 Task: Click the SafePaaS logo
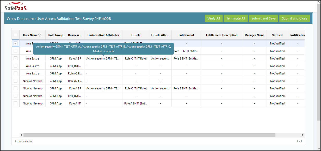16,6
